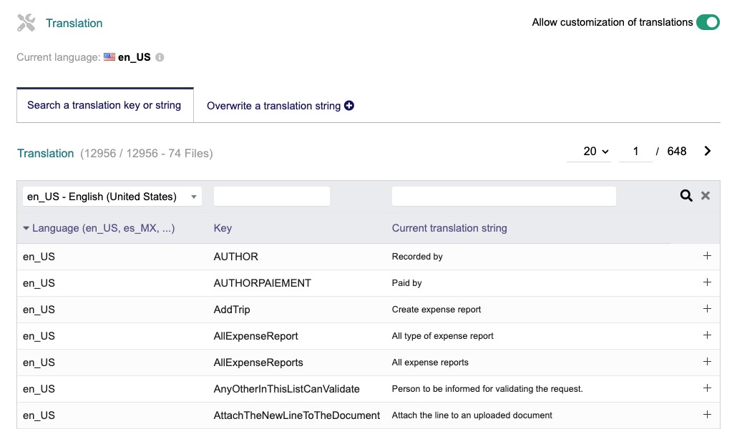Click the search magnifier icon
The width and height of the screenshot is (742, 429).
coord(685,196)
